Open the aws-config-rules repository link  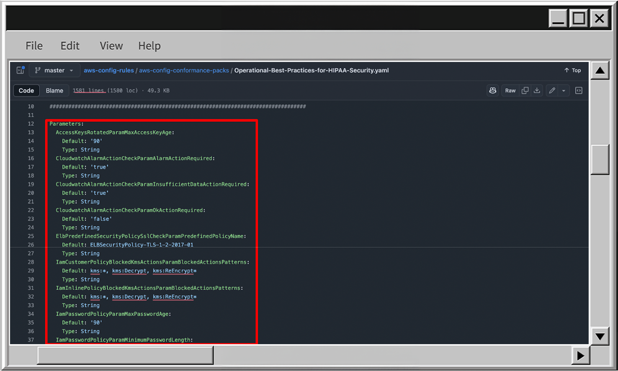(x=108, y=70)
